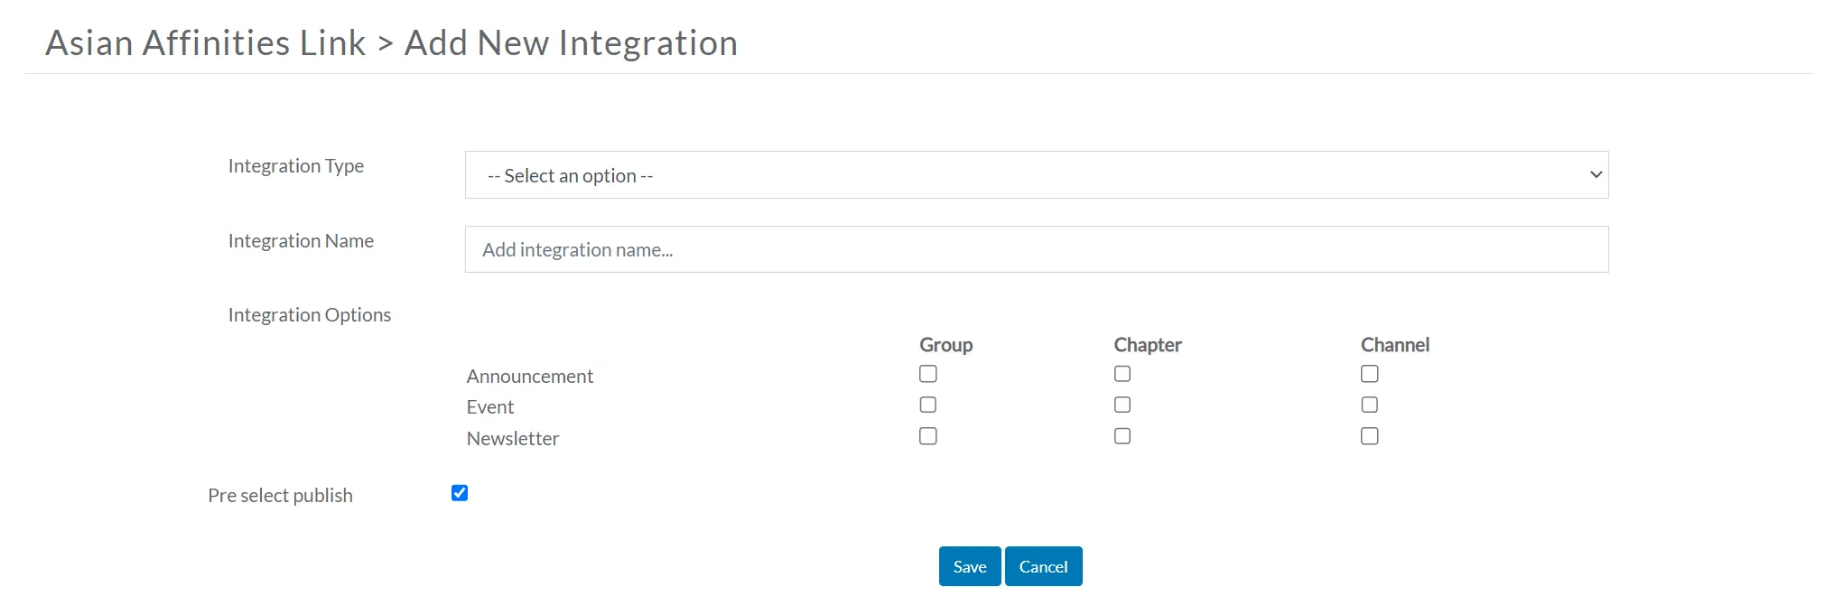Click the Integration Name label
The image size is (1825, 615).
click(301, 241)
